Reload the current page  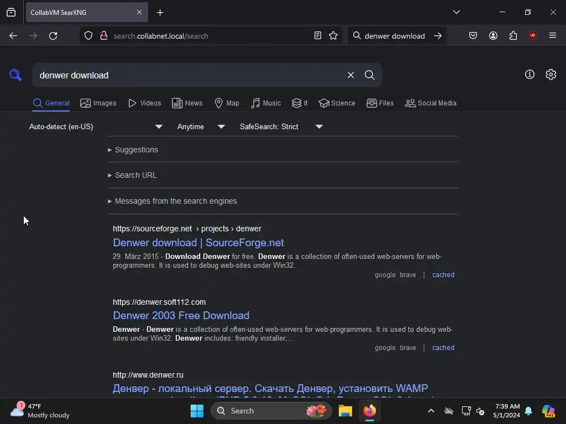[x=53, y=36]
